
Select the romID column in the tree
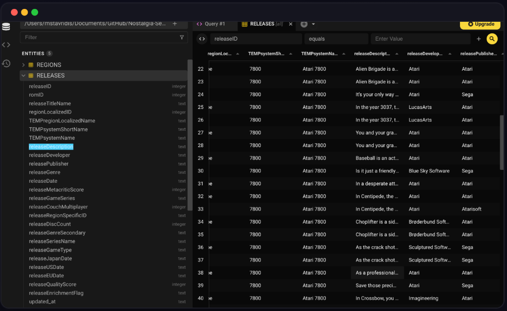36,95
